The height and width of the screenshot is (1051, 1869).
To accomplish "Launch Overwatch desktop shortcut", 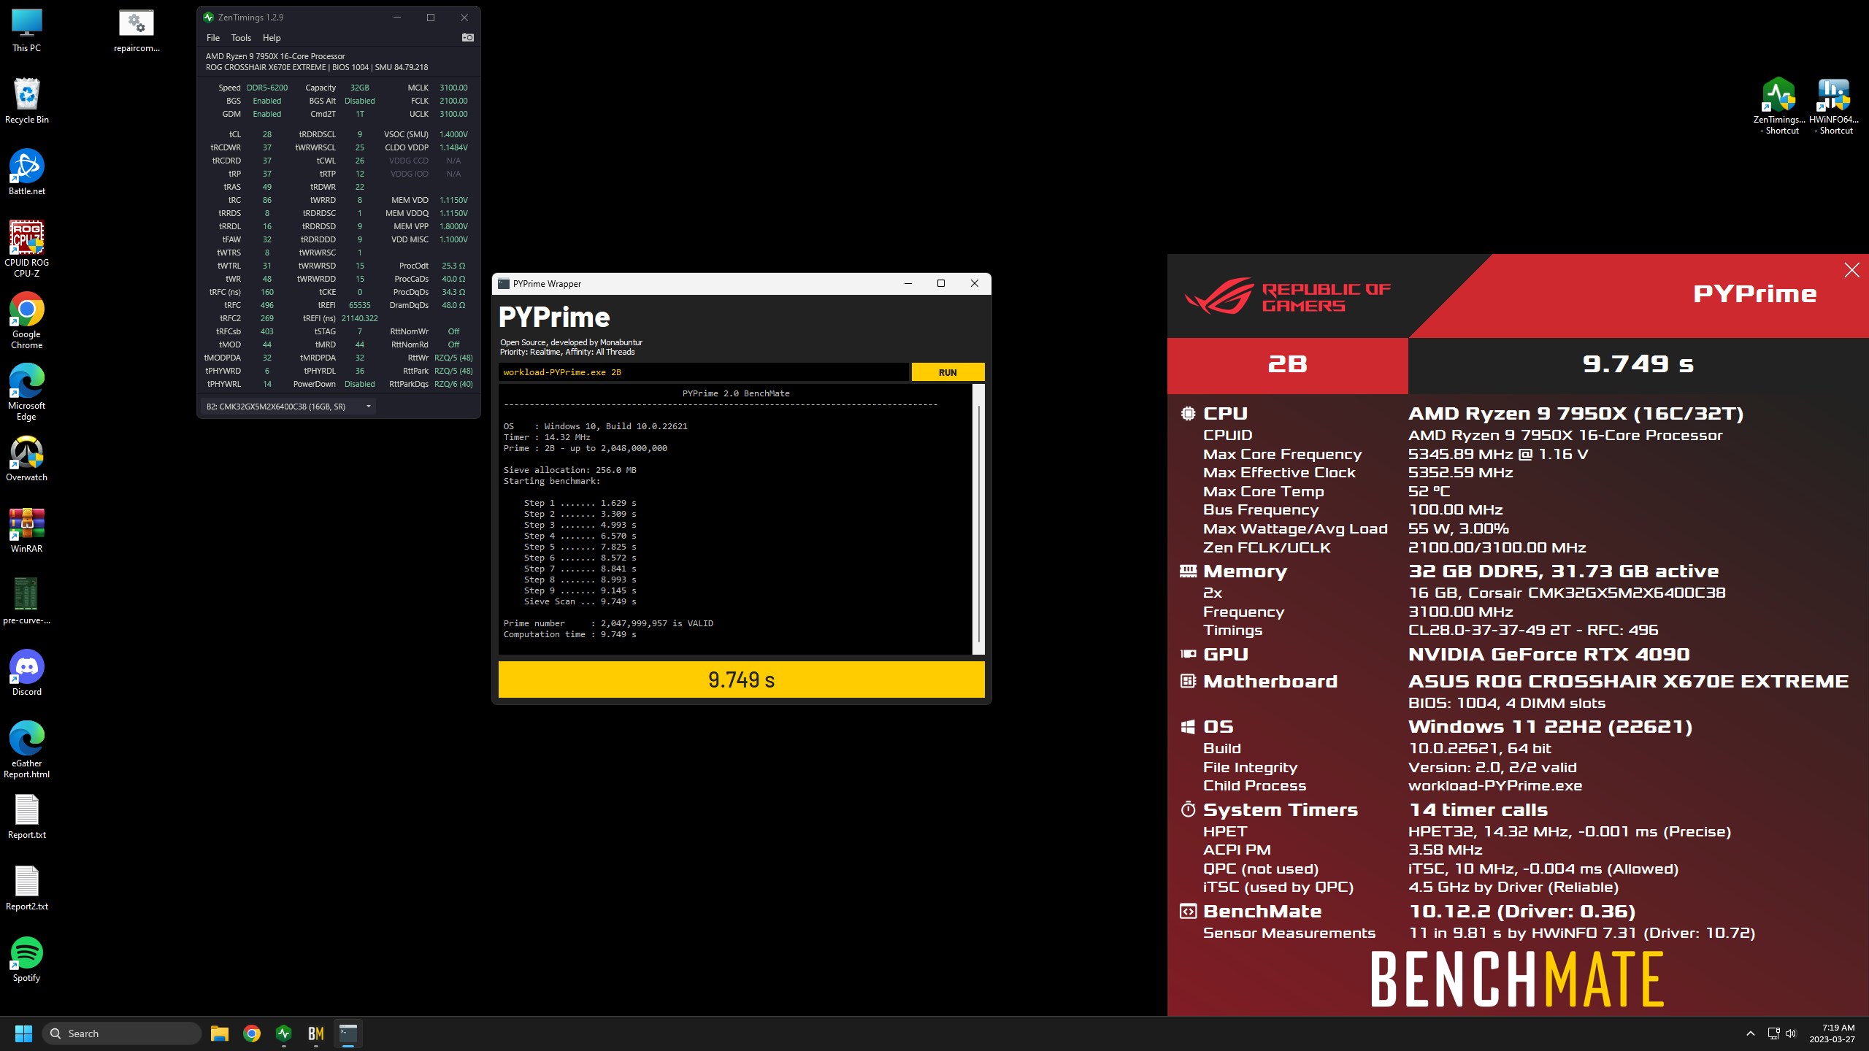I will (27, 458).
